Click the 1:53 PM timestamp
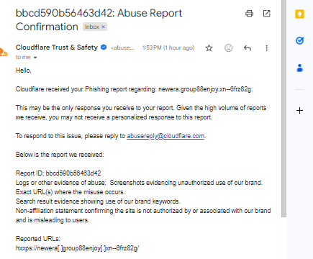This screenshot has height=259, width=313. 168,47
